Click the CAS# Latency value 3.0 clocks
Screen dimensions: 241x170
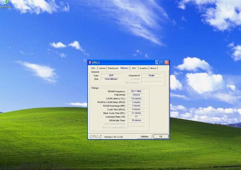pos(136,98)
